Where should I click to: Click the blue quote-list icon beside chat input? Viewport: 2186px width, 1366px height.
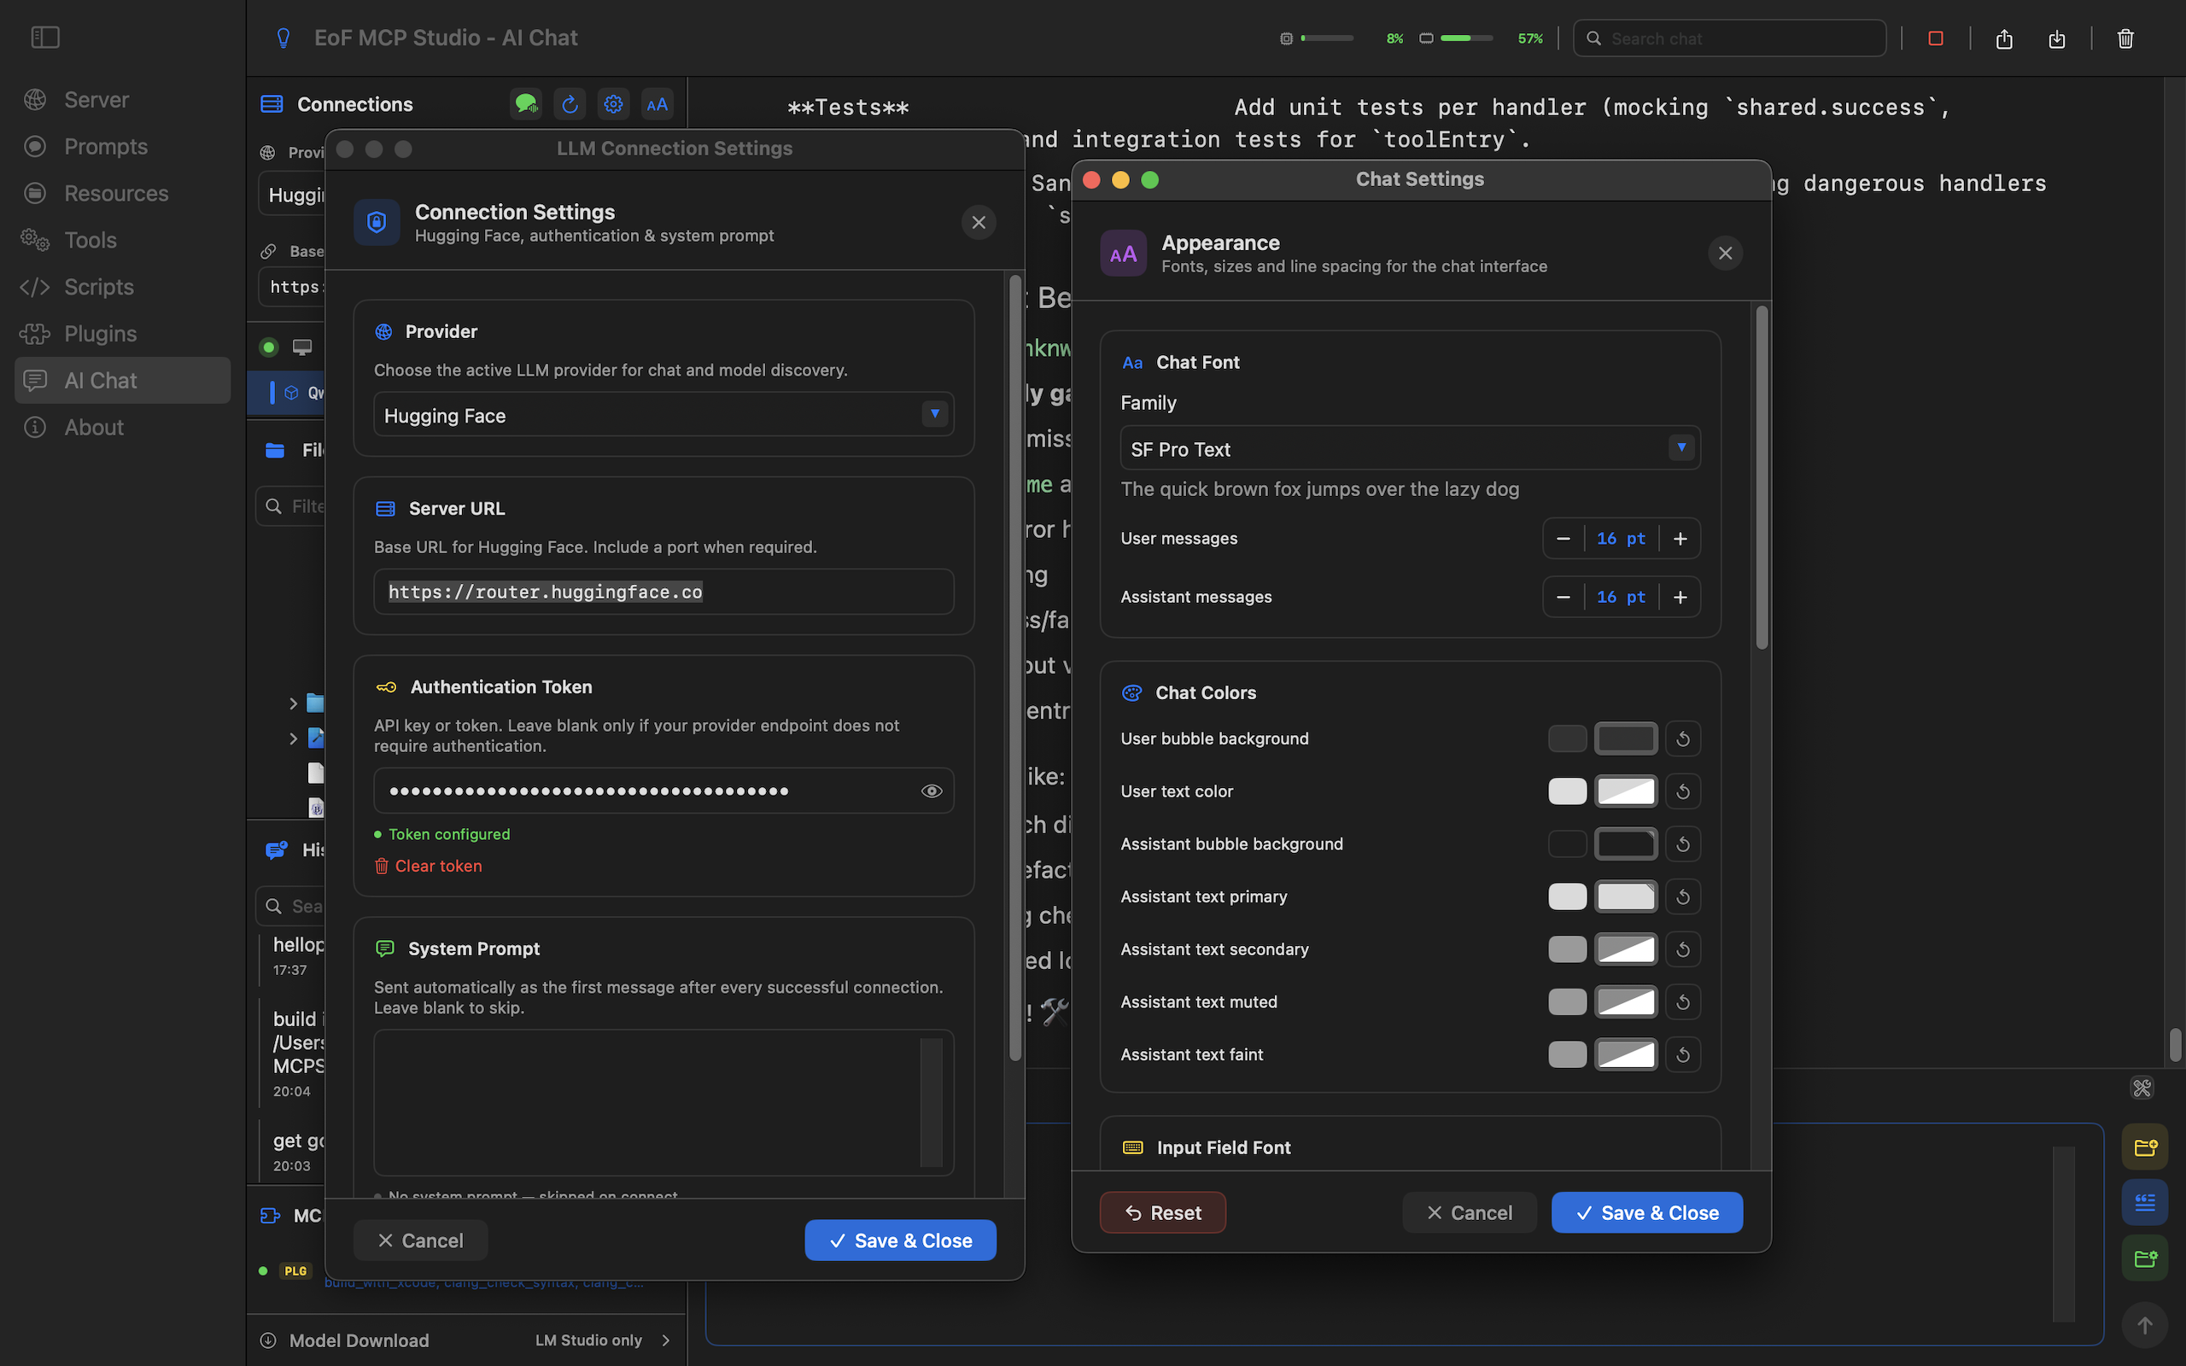pyautogui.click(x=2144, y=1202)
